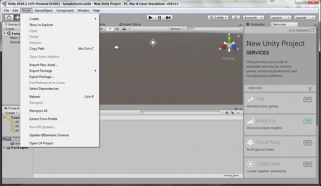321x186 pixels.
Task: Toggle Persp projection label
Action: coord(229,58)
